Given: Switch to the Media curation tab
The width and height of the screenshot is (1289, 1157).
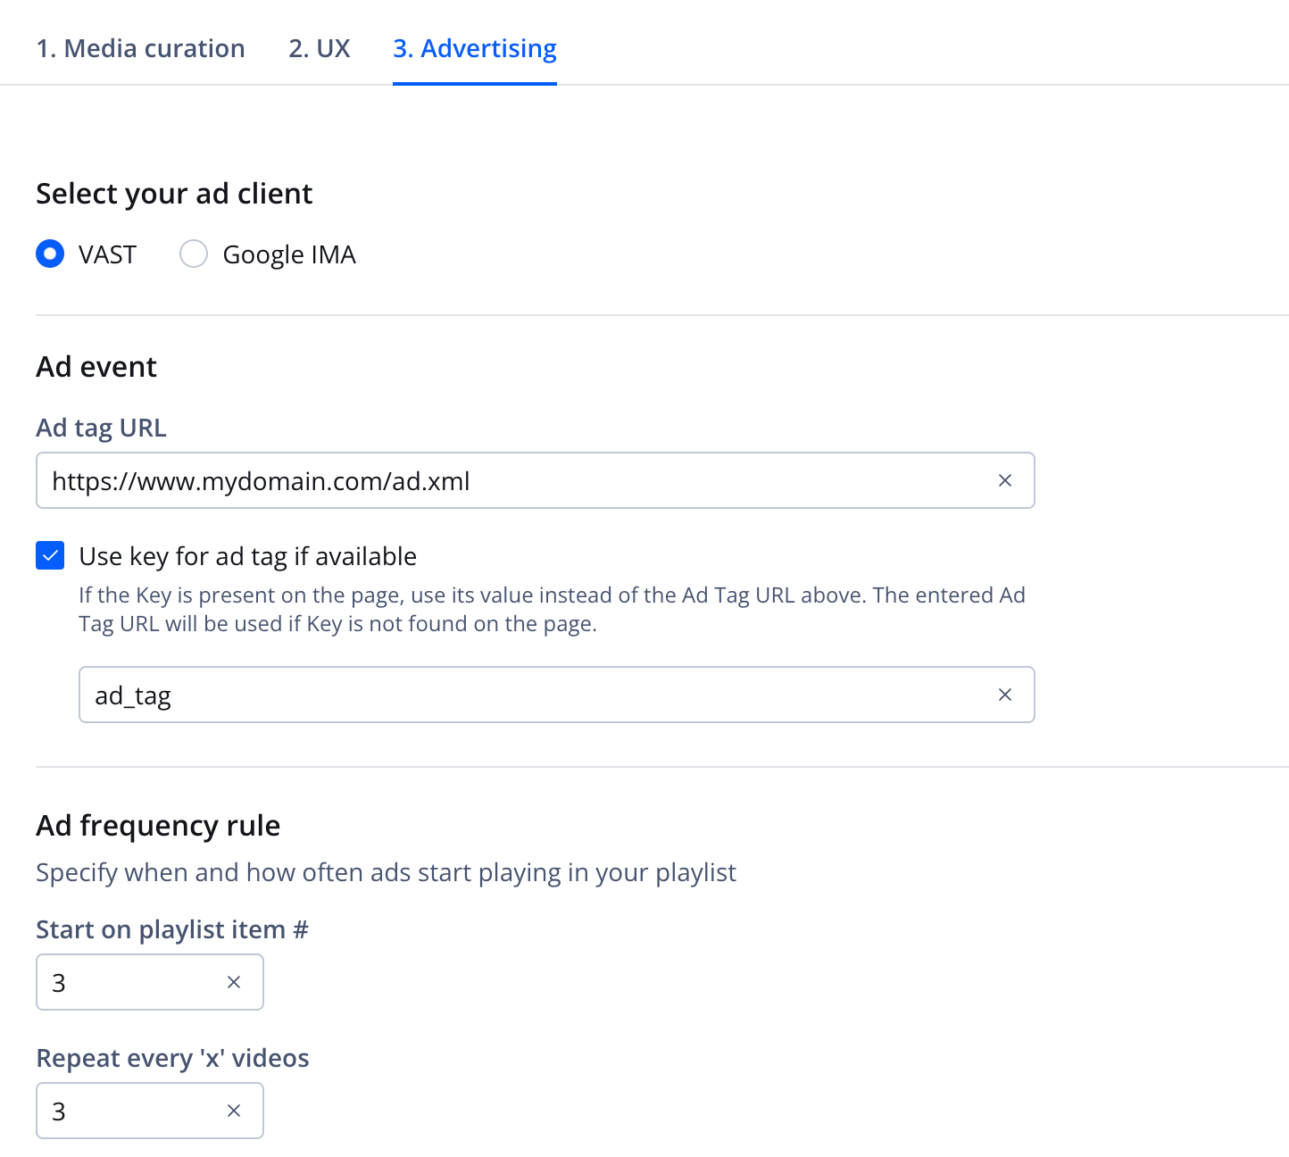Looking at the screenshot, I should [140, 48].
